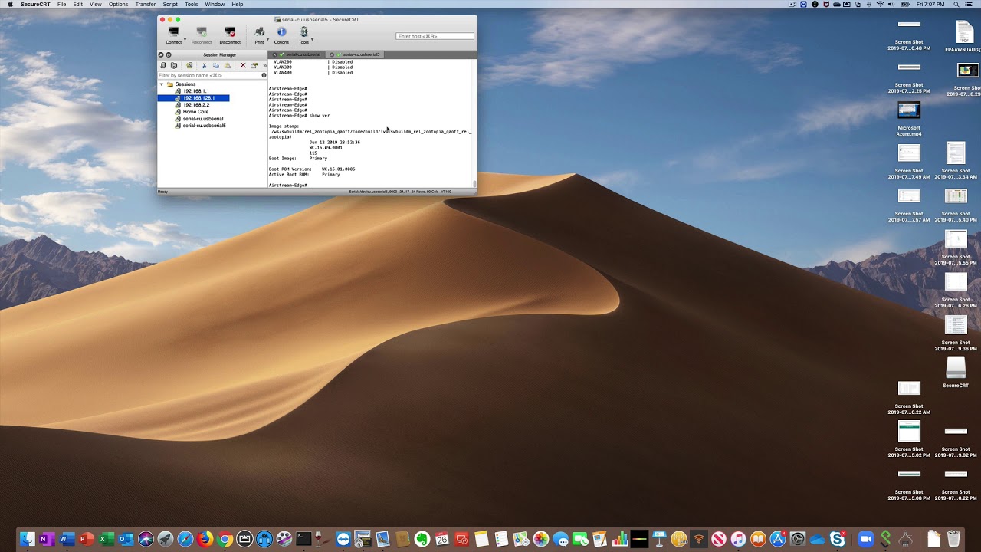Click the Enter host input field
This screenshot has height=552, width=981.
[435, 36]
